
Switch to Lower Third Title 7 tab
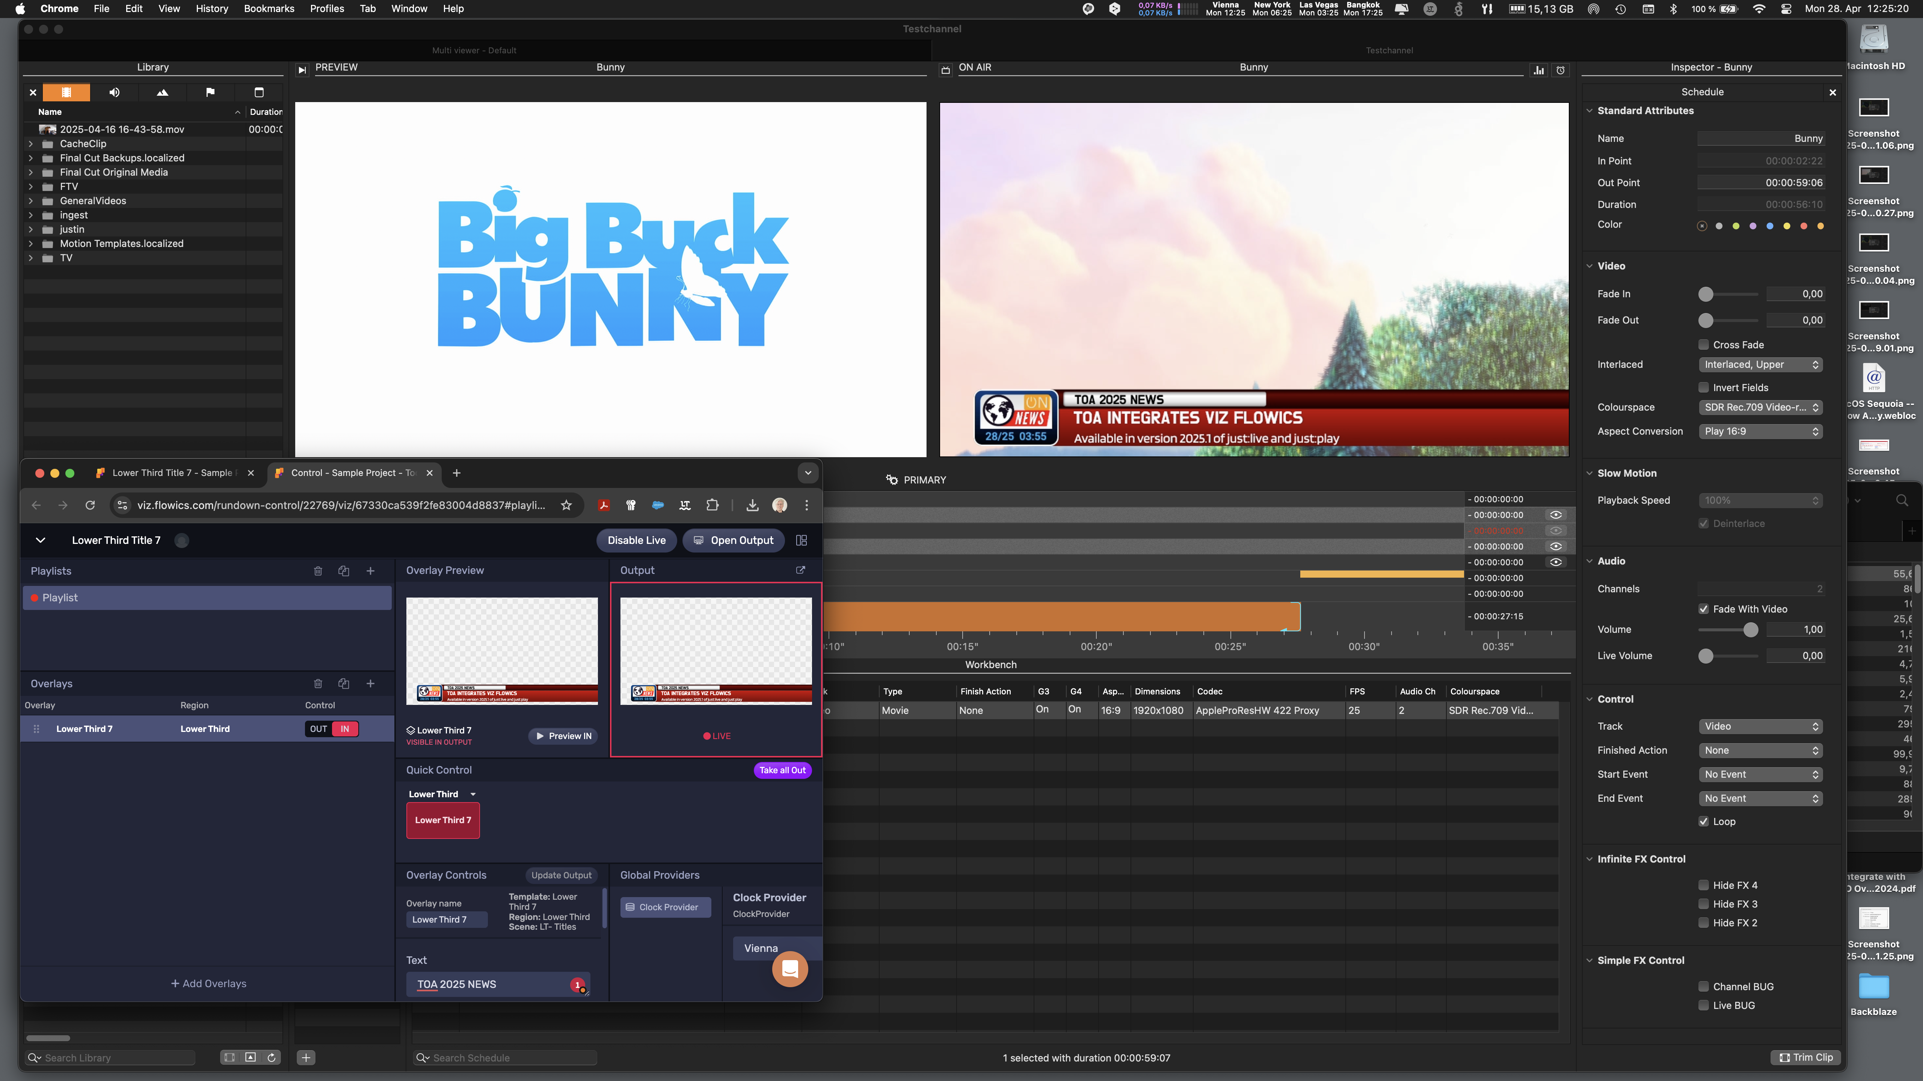tap(172, 473)
